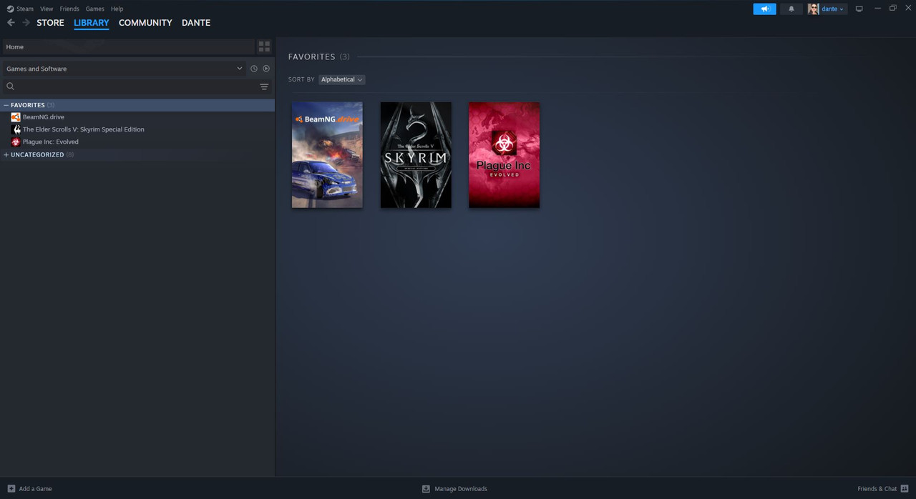Click the Add a Game plus icon

(x=11, y=489)
